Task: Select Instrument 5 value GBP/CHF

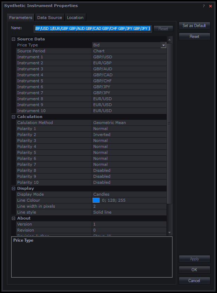Action: tap(129, 81)
